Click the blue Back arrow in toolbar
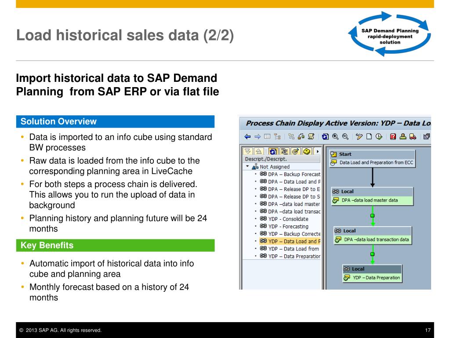450x338 pixels. coord(247,136)
